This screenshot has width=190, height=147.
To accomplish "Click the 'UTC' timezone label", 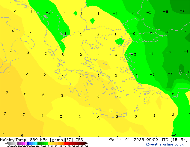I will [164, 140].
